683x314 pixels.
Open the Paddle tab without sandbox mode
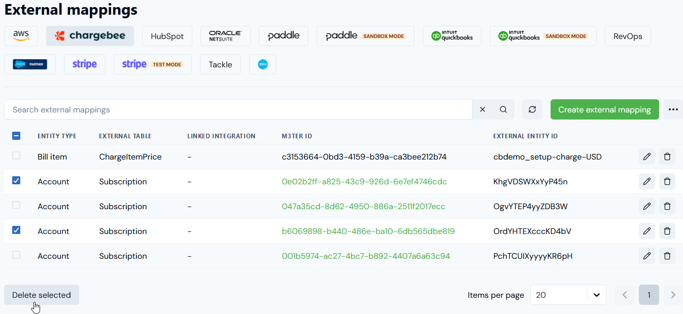pyautogui.click(x=284, y=36)
